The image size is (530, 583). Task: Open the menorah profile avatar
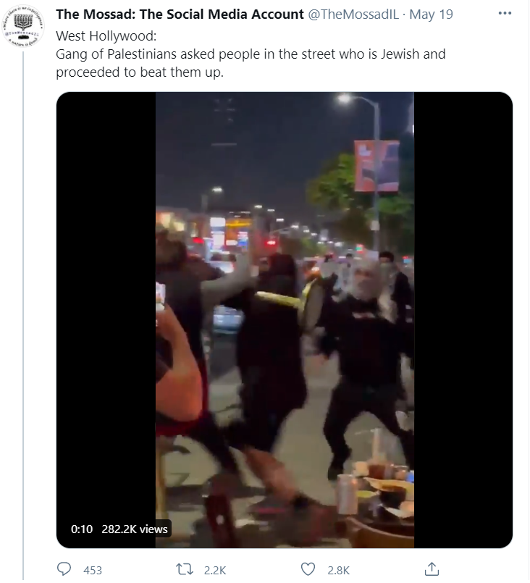tap(23, 27)
